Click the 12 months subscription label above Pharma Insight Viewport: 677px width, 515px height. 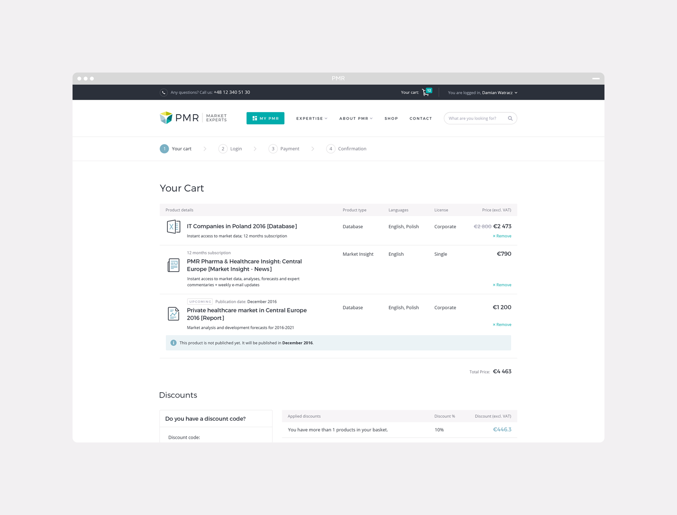[209, 253]
